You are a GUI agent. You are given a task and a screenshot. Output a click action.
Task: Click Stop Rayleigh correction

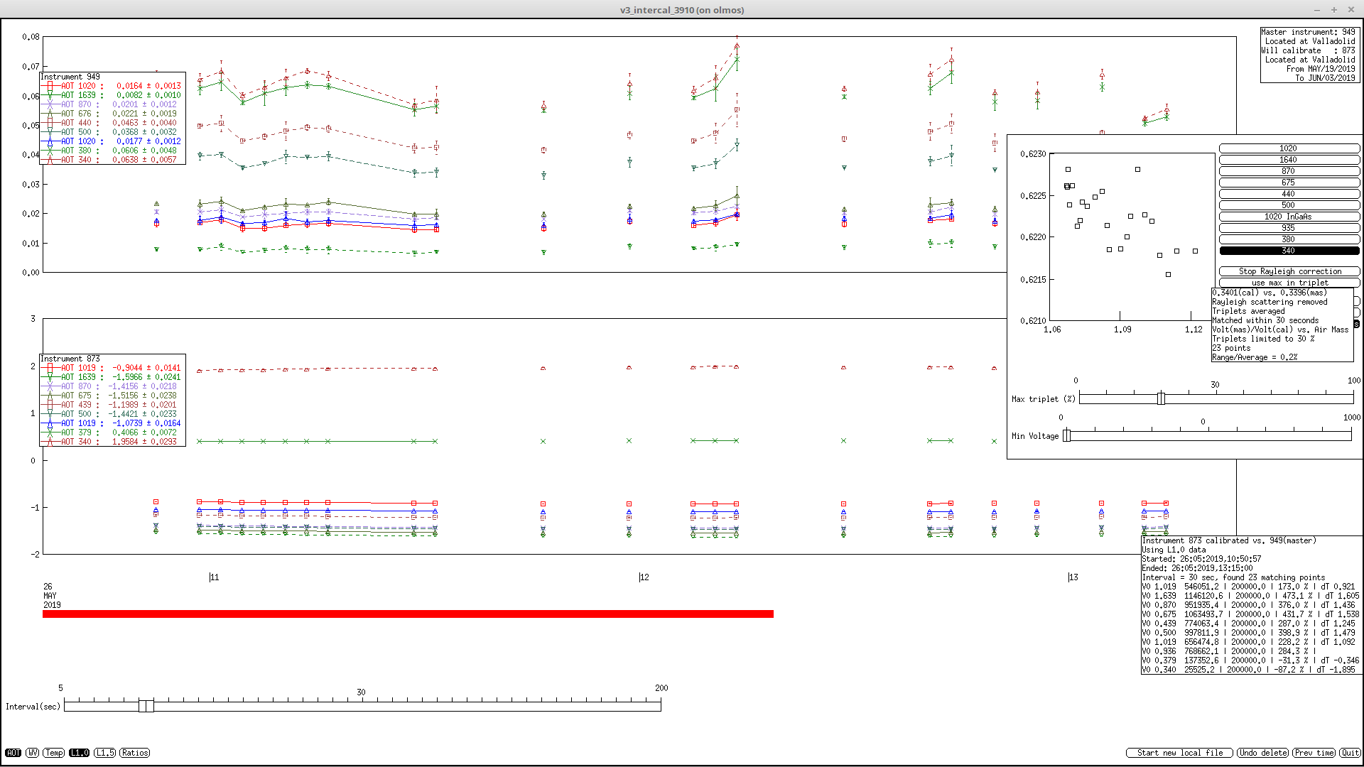[x=1289, y=271]
